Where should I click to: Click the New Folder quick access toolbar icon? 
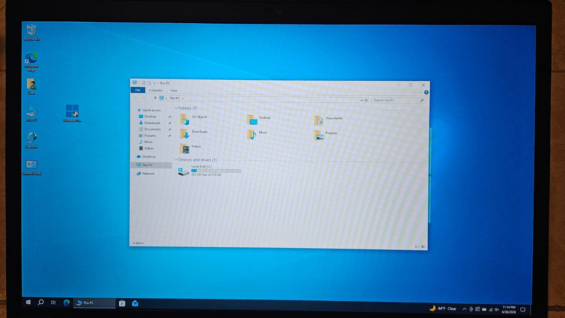pyautogui.click(x=149, y=83)
